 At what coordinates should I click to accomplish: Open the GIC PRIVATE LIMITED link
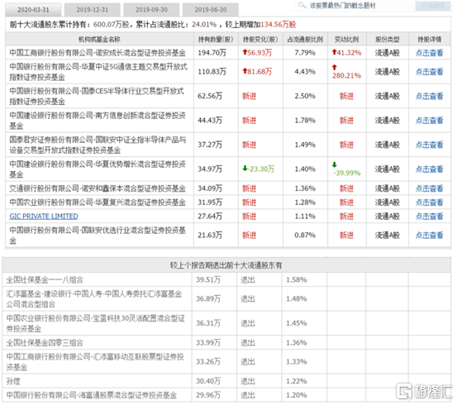pyautogui.click(x=44, y=217)
